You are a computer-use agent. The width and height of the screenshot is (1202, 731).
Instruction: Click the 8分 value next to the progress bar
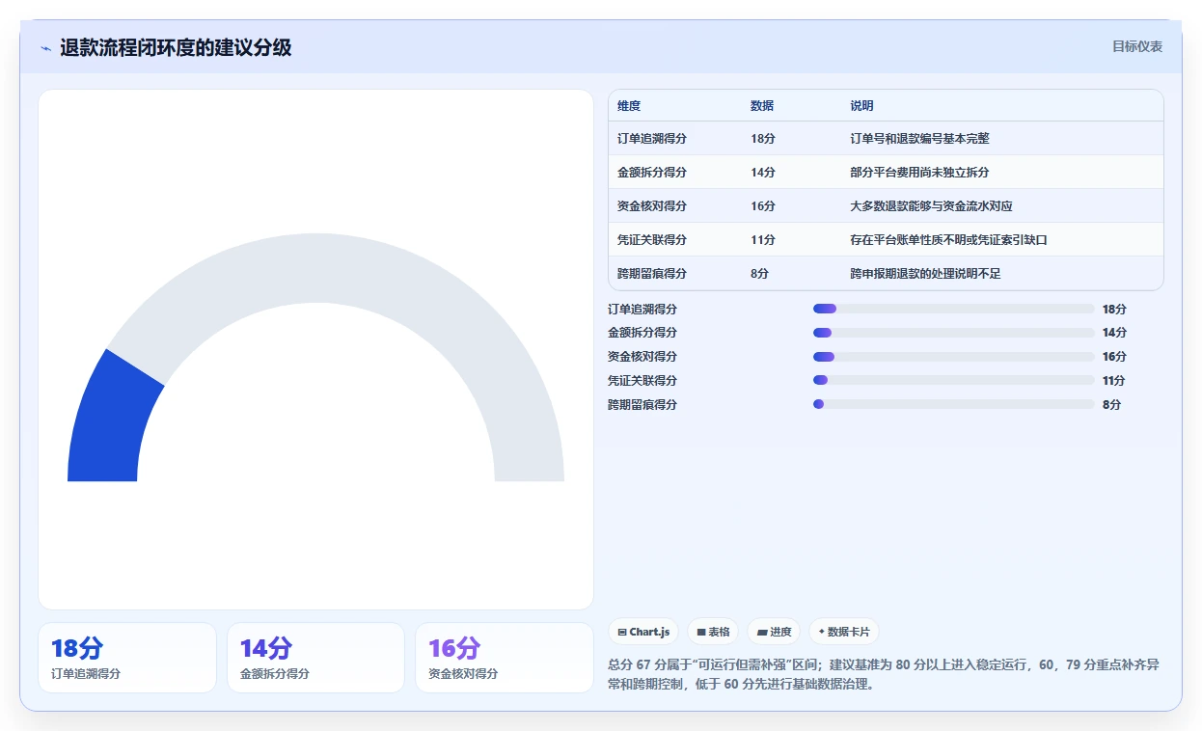[x=1111, y=404]
